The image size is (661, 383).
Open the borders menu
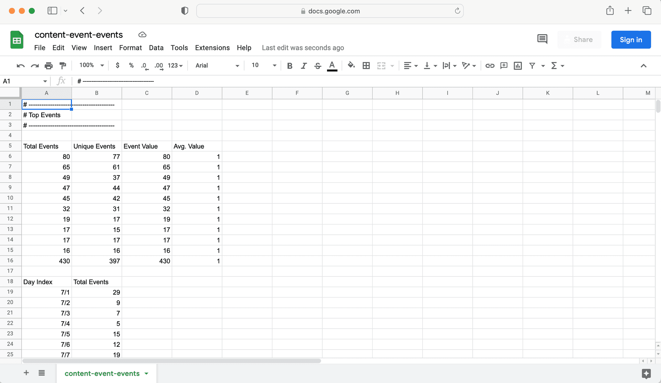tap(366, 65)
